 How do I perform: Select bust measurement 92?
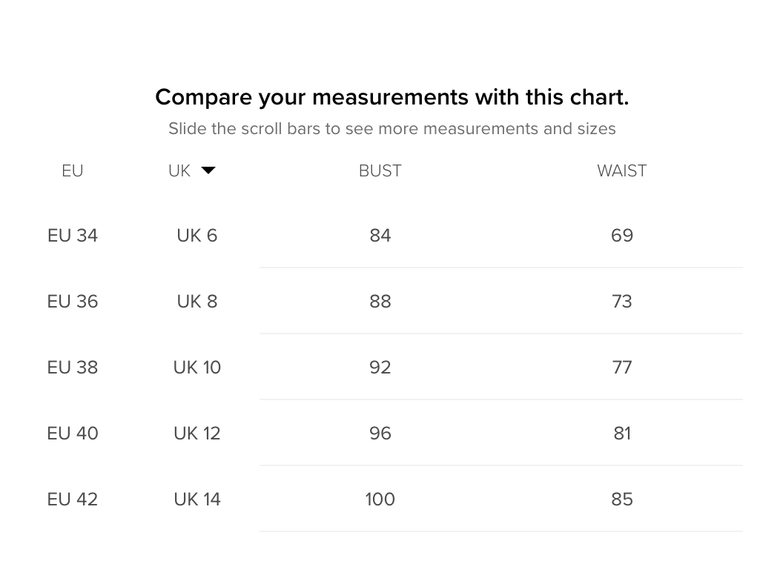380,367
